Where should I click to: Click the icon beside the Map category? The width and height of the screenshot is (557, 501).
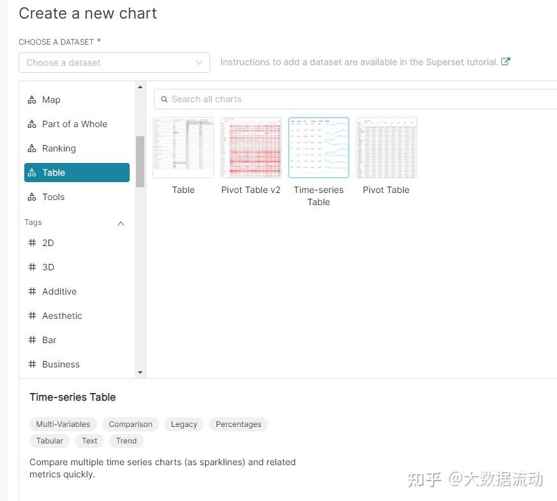coord(33,100)
